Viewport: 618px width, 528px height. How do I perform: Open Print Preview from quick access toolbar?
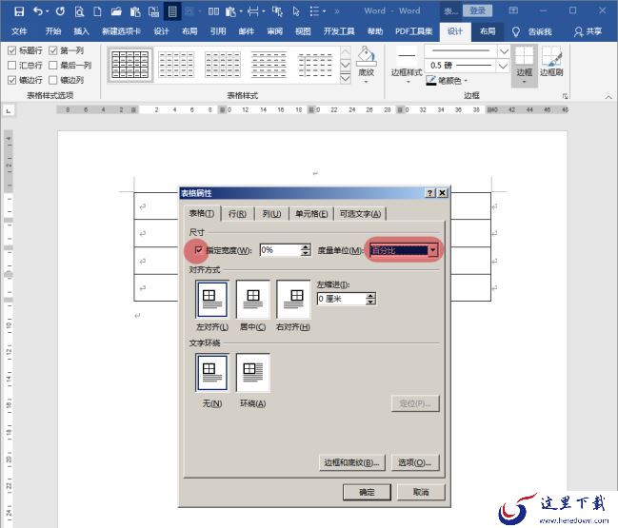(x=79, y=11)
